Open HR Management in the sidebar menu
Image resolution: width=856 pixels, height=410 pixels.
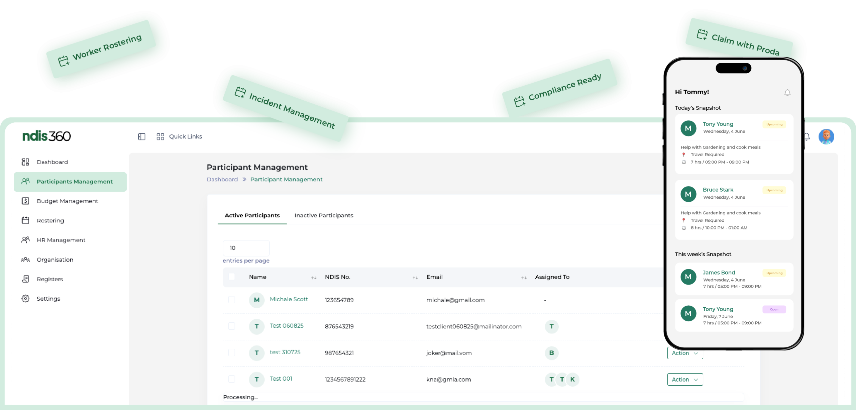(x=61, y=240)
